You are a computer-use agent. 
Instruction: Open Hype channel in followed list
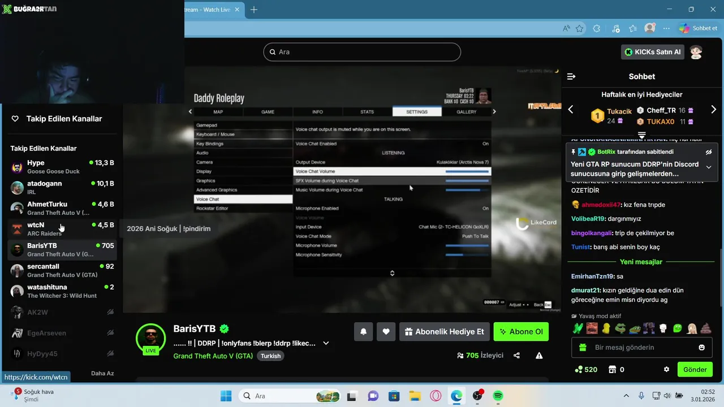tap(62, 167)
